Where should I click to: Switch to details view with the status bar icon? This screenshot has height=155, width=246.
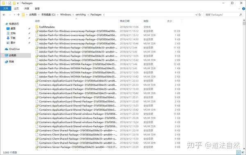pos(238,152)
